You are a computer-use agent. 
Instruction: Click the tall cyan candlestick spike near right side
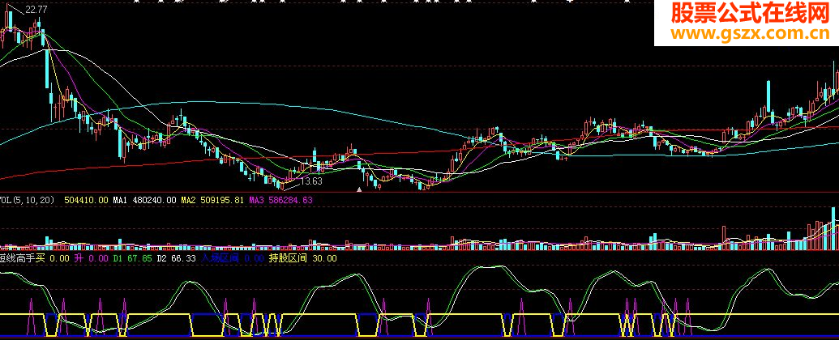point(767,97)
